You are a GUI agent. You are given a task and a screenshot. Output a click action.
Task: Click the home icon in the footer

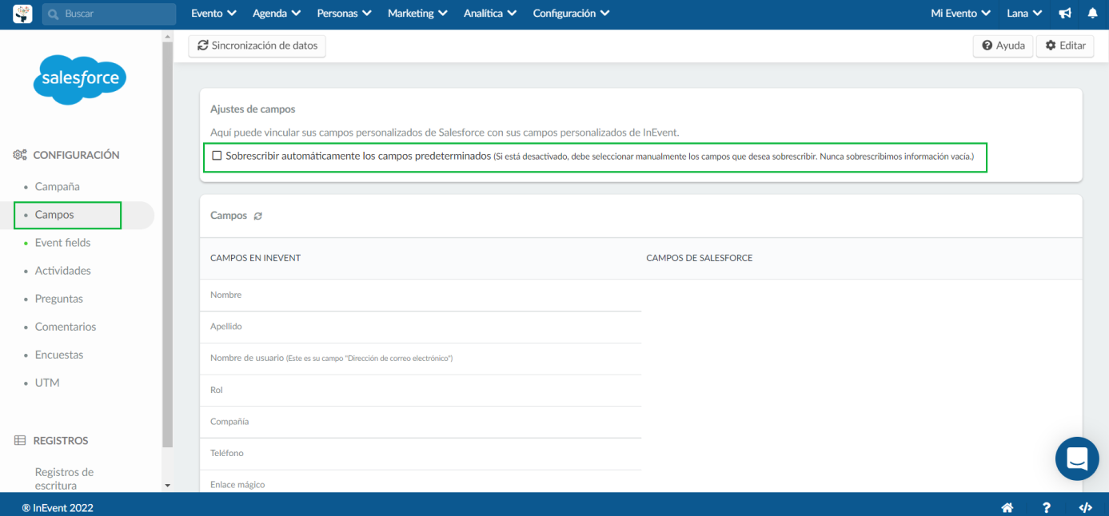pos(1007,507)
